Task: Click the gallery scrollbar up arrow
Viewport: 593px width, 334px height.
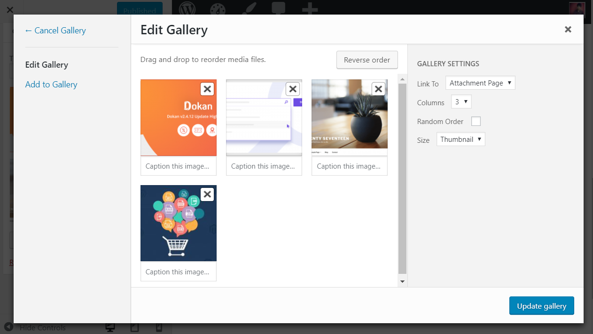Action: coord(402,78)
